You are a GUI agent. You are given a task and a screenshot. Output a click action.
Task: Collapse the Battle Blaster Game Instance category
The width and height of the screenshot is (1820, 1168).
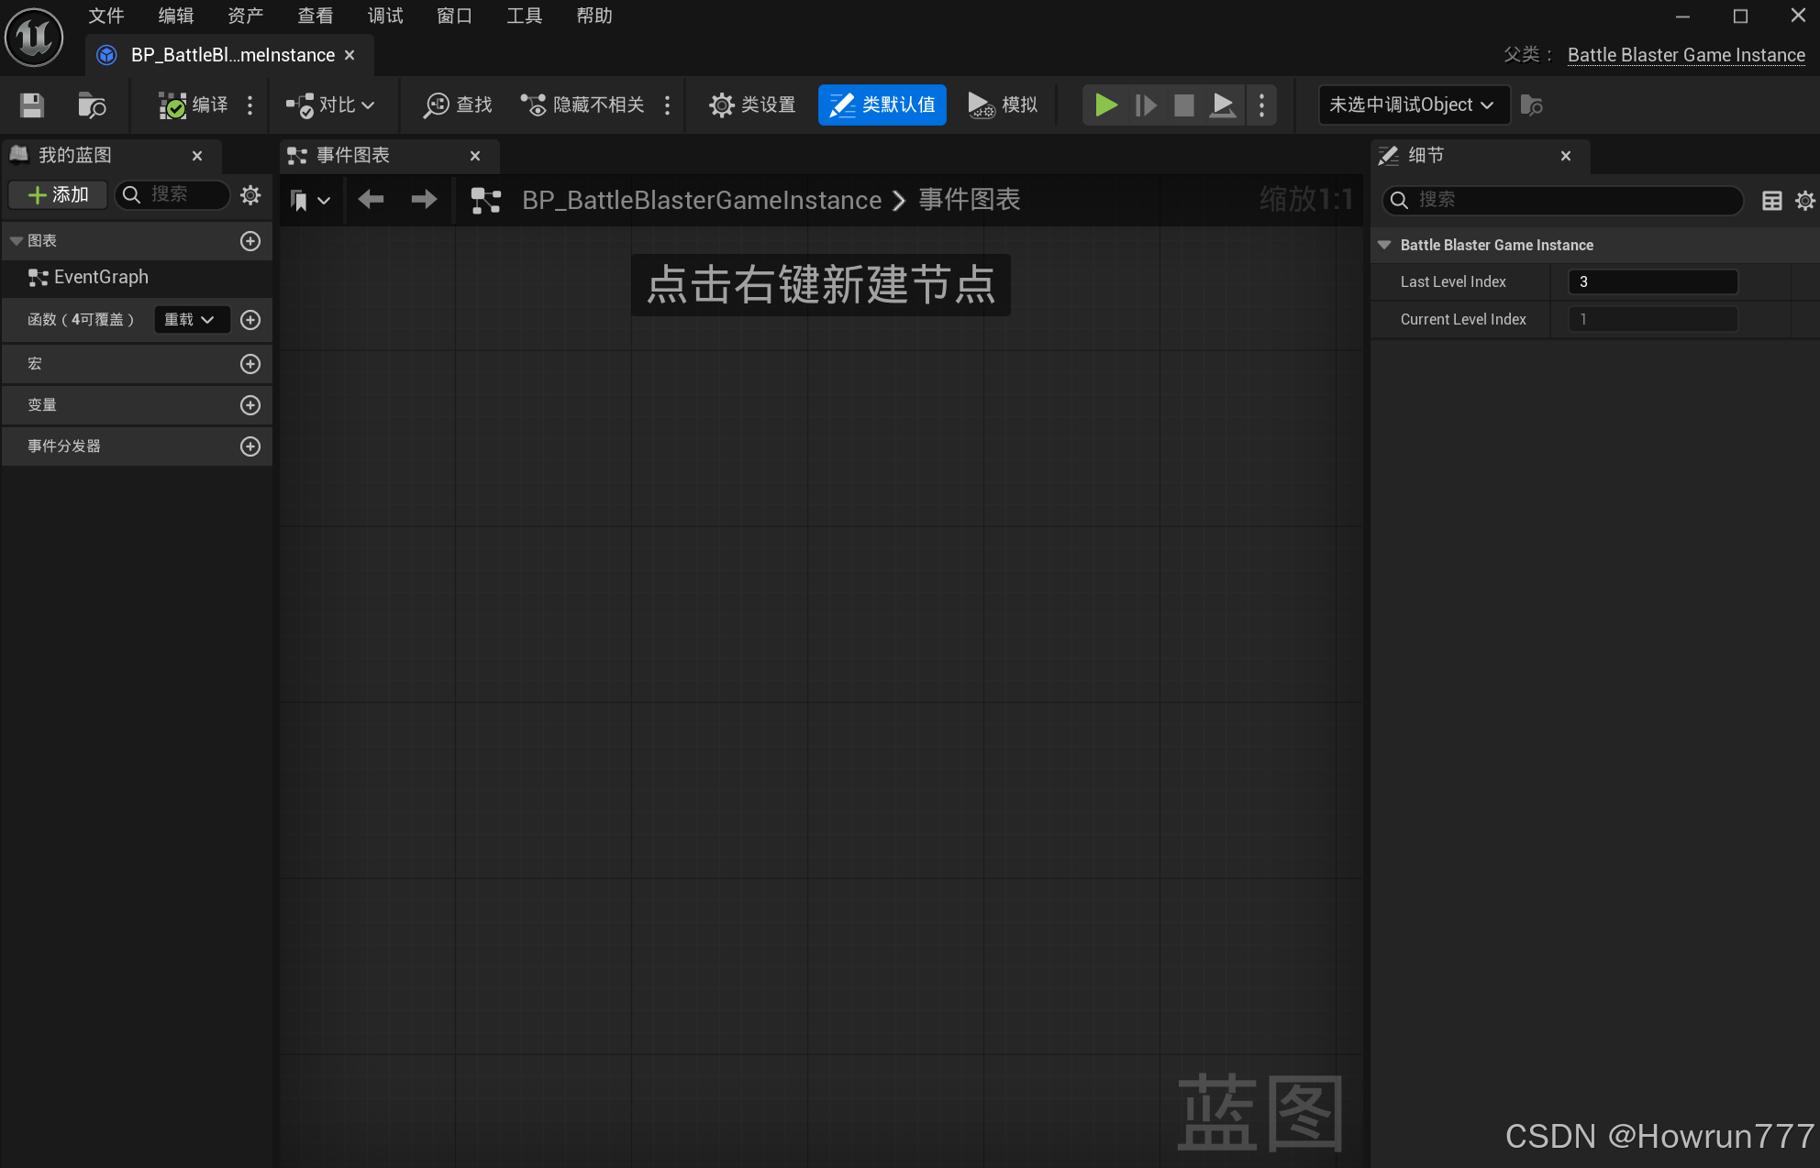[1384, 245]
